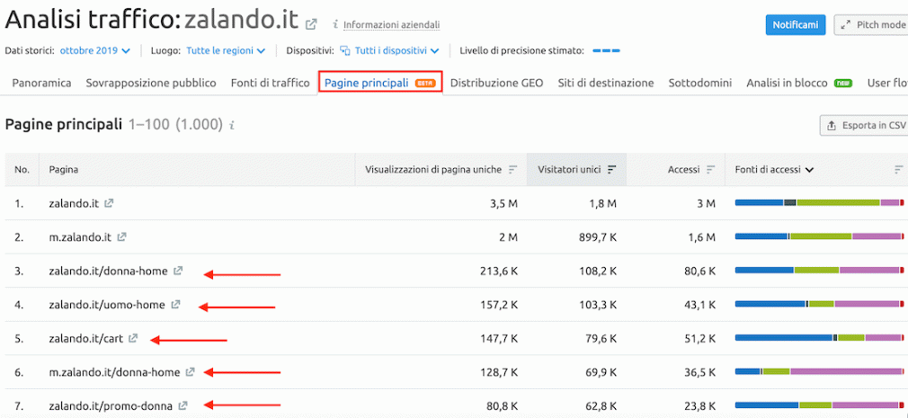Viewport: 908px width, 418px height.
Task: Open external link icon for m.zalando.it row
Action: tap(121, 236)
